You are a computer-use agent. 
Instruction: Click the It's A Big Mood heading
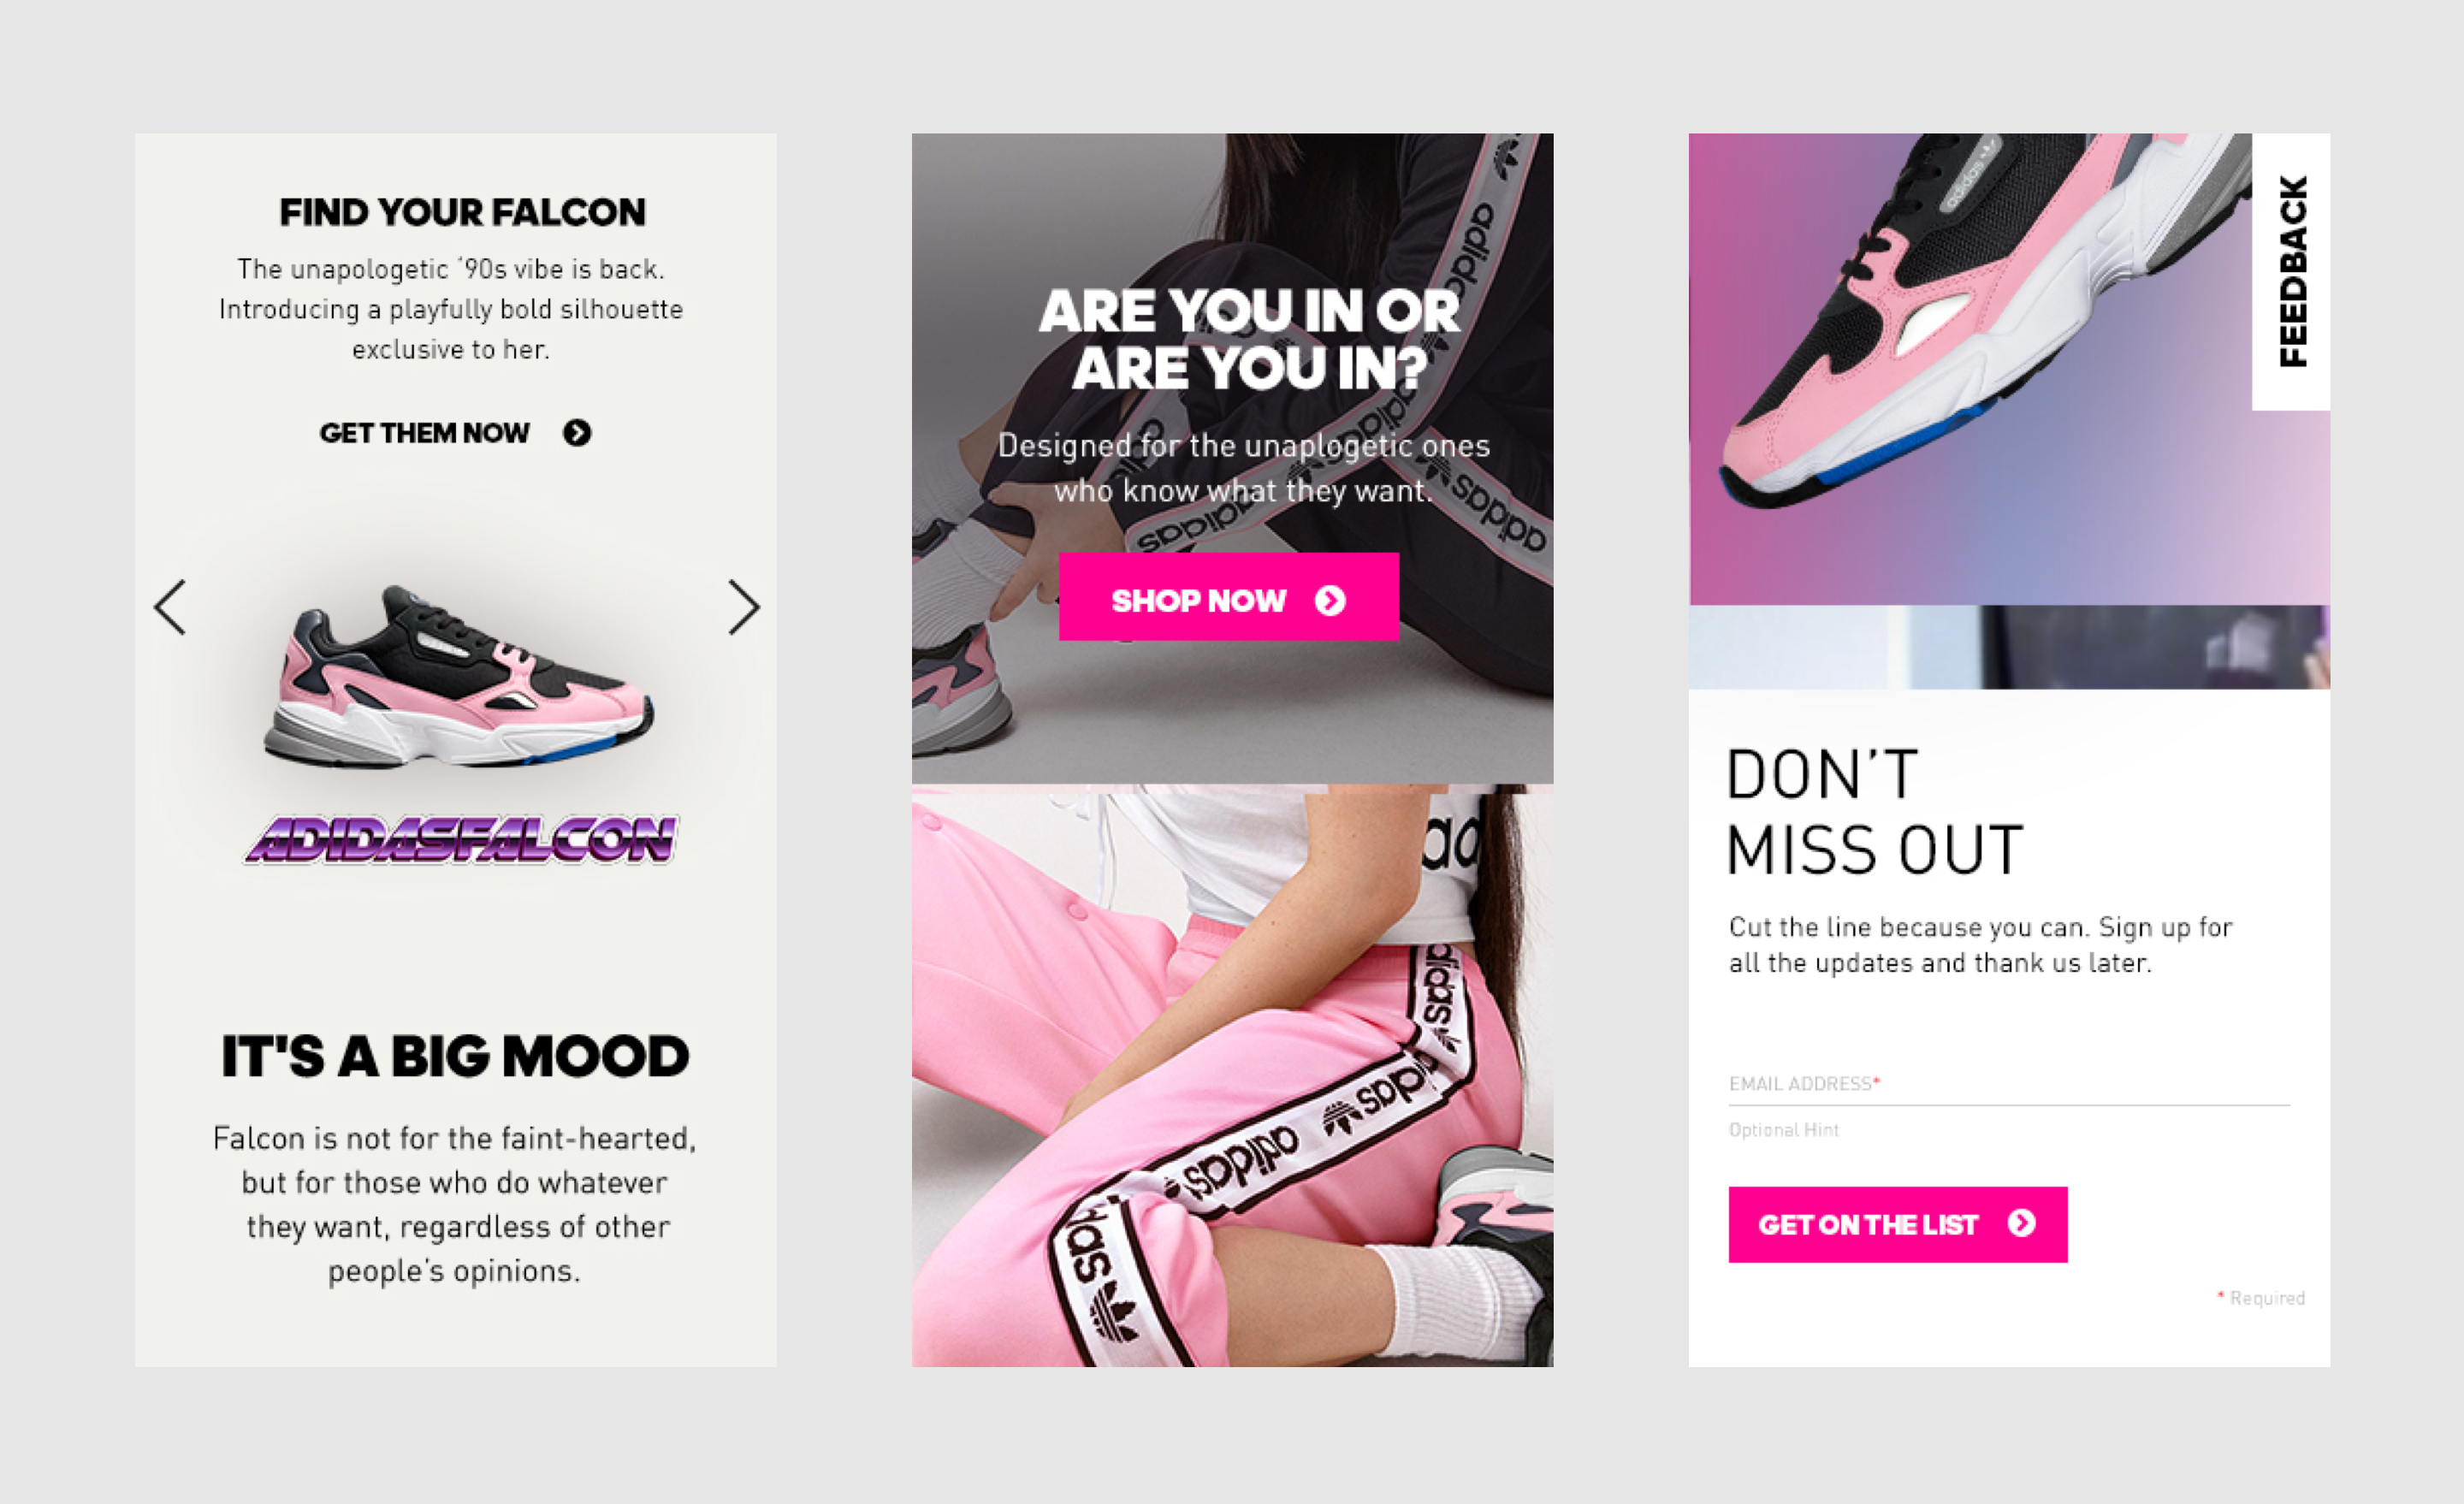[455, 1056]
